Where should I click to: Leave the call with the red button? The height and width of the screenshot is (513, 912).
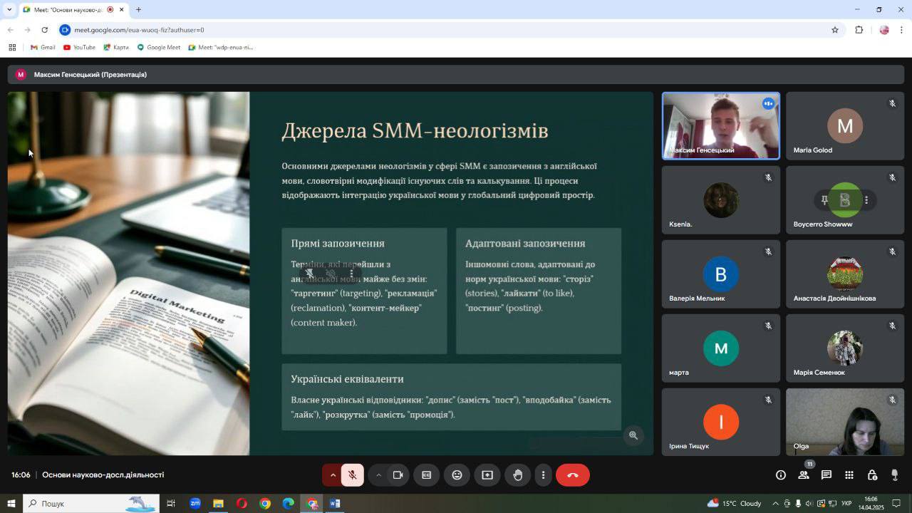[x=572, y=475]
